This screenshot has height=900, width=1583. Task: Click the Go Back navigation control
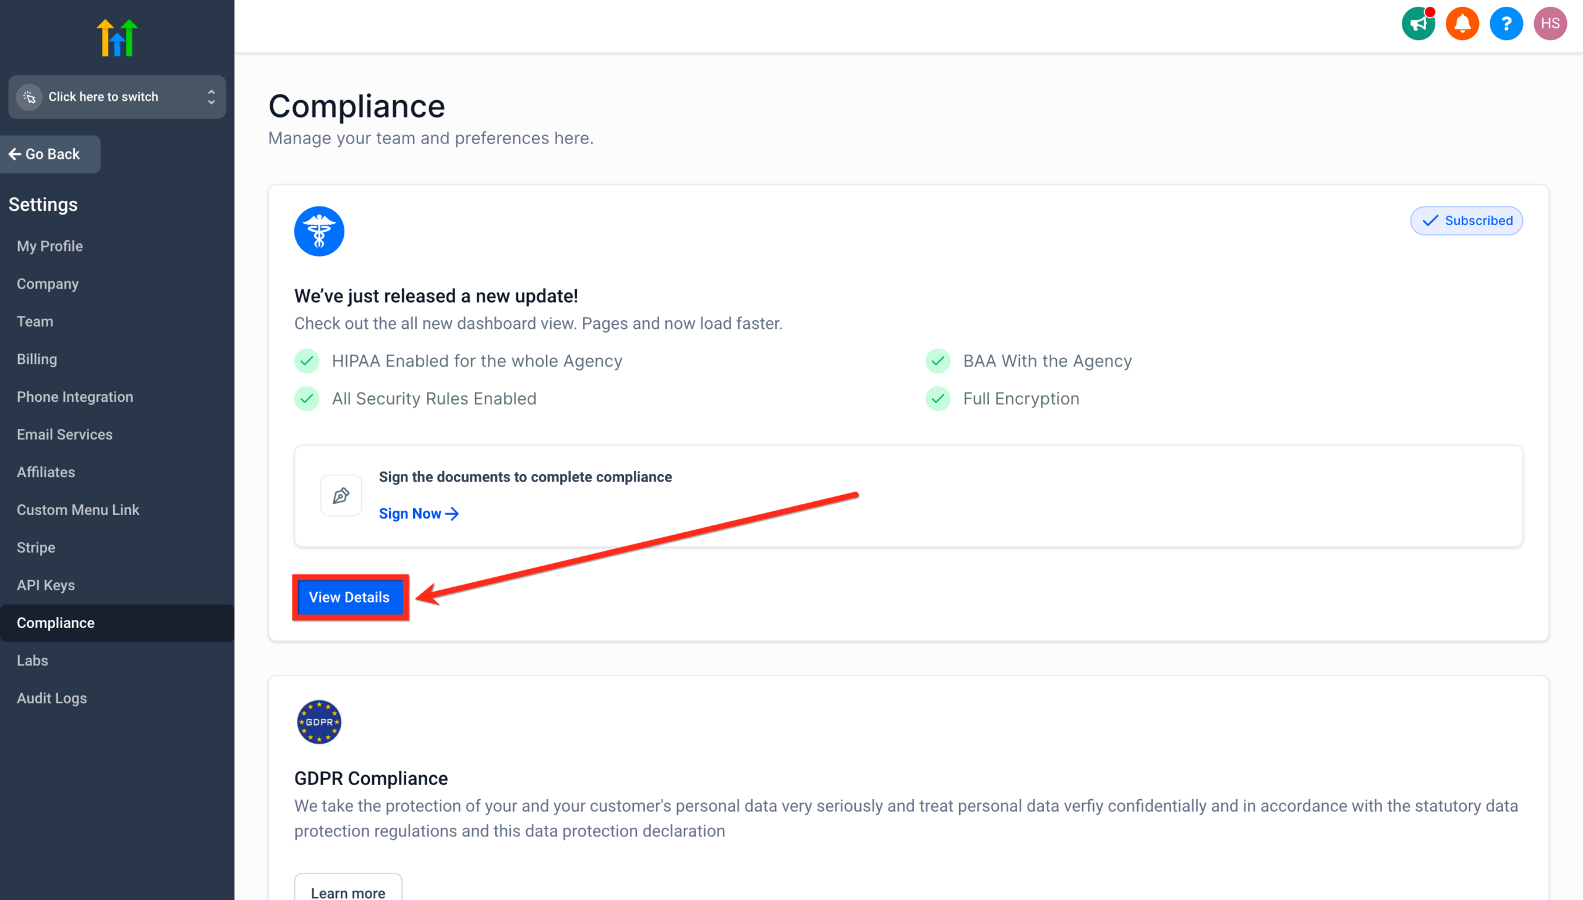tap(50, 154)
